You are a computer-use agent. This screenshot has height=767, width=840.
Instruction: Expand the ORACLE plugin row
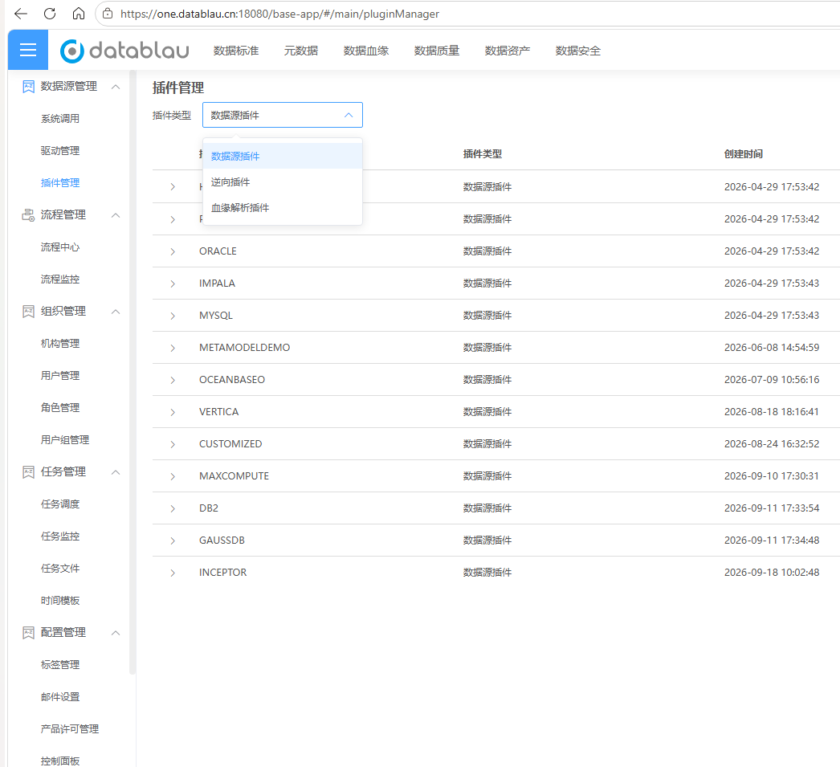pos(173,251)
